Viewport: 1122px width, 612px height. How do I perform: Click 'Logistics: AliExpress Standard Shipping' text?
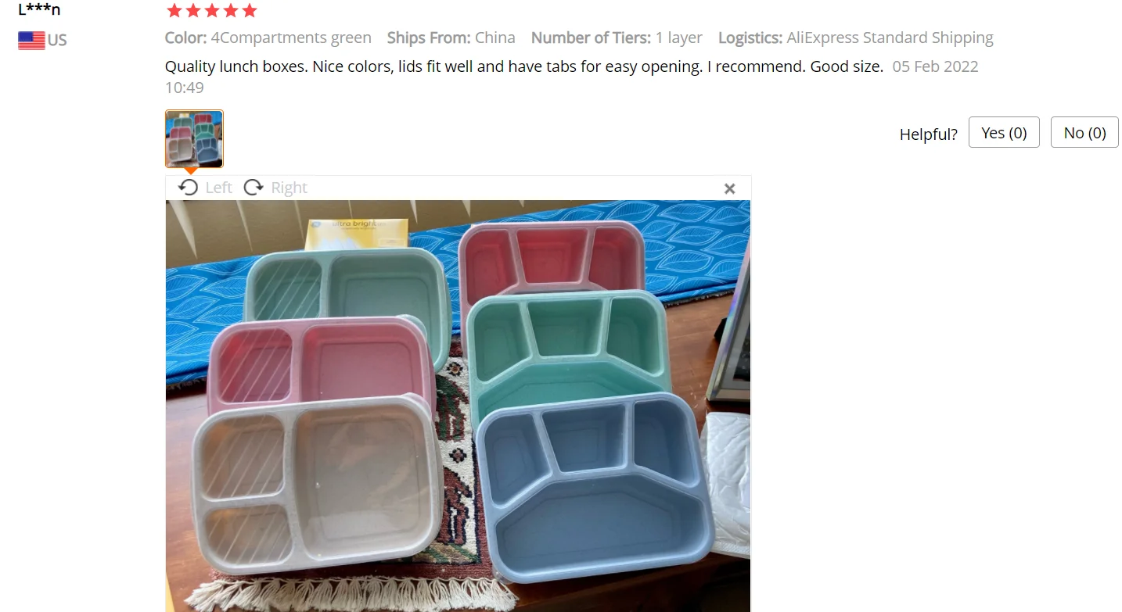[x=855, y=38]
